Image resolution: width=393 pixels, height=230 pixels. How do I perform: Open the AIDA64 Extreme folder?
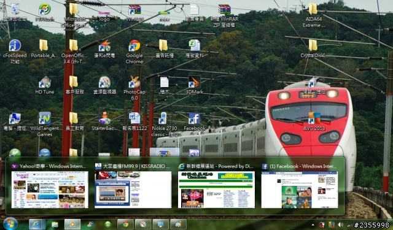[313, 9]
